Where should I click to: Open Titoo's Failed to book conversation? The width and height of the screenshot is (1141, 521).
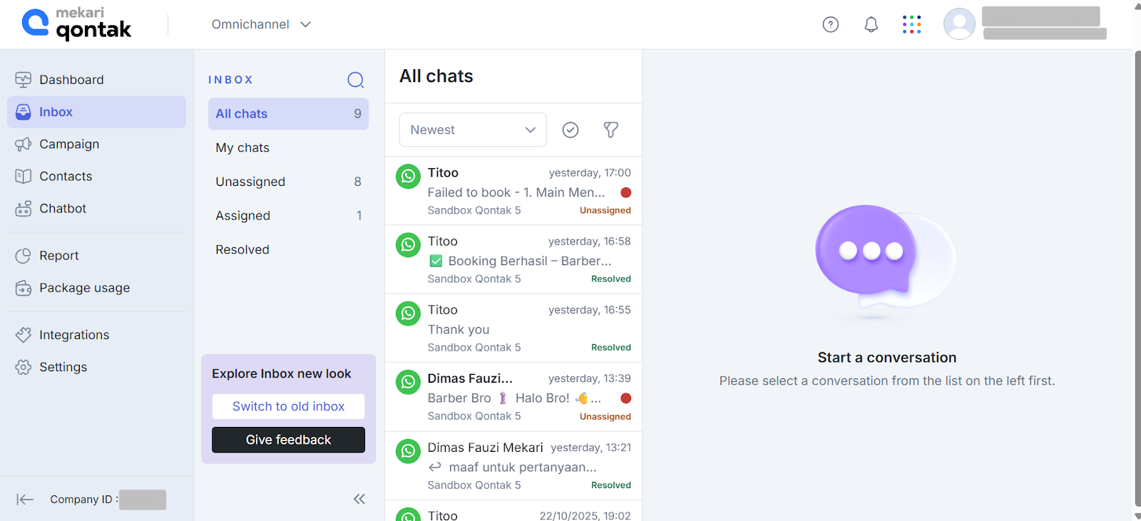coord(513,191)
